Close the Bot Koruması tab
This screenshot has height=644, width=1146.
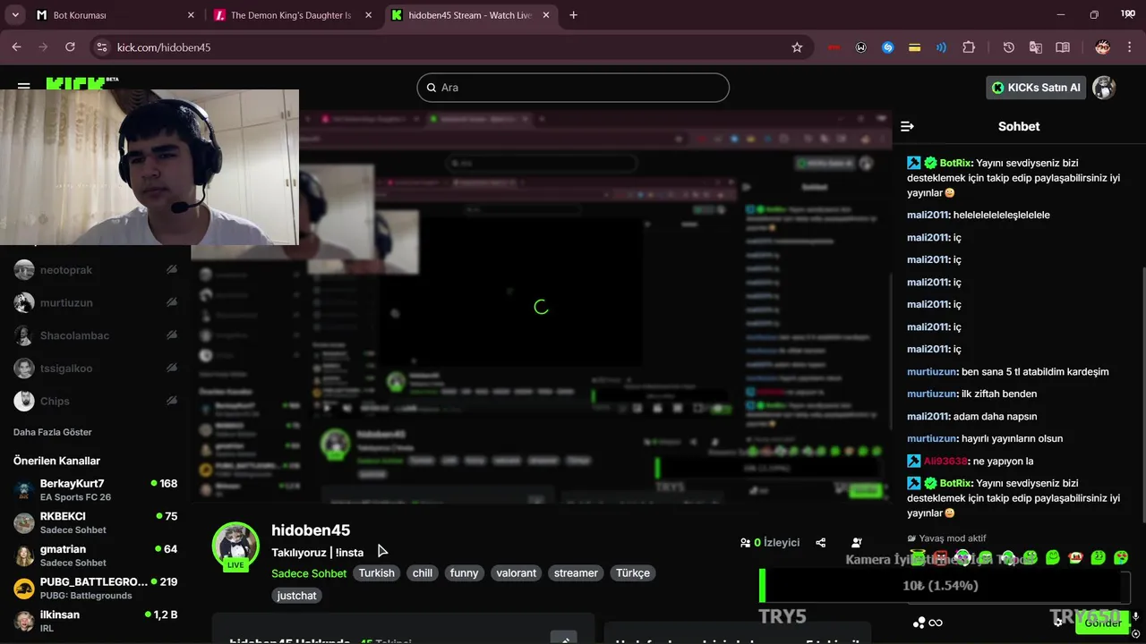(191, 15)
